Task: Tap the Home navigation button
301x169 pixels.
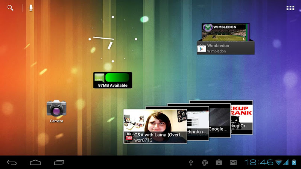Action: point(35,163)
